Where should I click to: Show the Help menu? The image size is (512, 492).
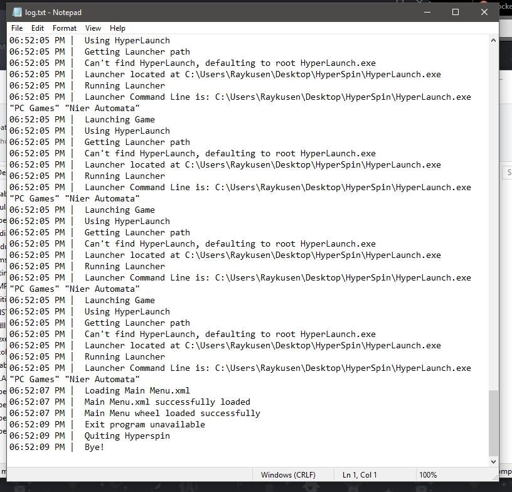pos(117,28)
